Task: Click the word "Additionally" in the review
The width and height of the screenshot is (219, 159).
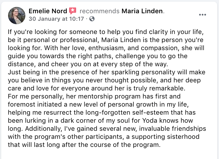Action: point(44,129)
